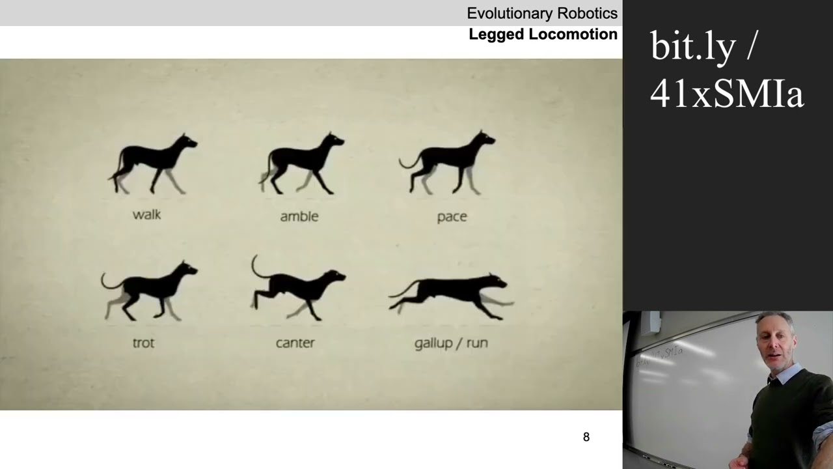This screenshot has width=833, height=469.
Task: Select the 'canter' label
Action: click(295, 343)
